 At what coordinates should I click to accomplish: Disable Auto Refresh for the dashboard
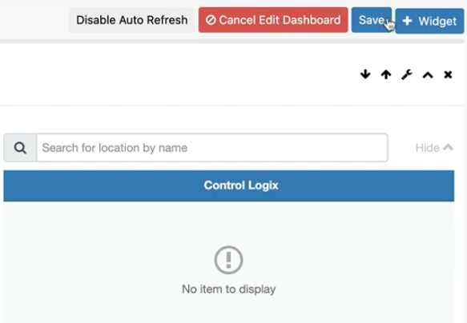pyautogui.click(x=132, y=20)
